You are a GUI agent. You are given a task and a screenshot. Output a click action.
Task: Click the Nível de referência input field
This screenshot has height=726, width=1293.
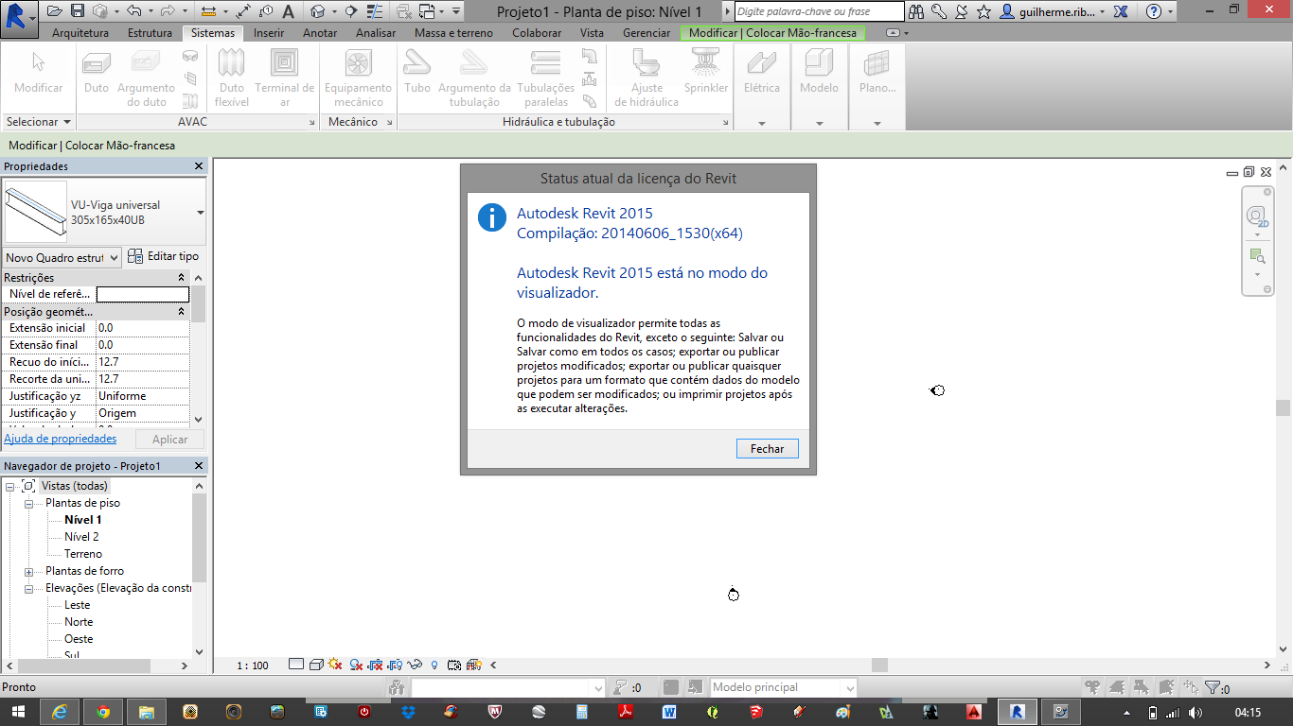point(143,294)
